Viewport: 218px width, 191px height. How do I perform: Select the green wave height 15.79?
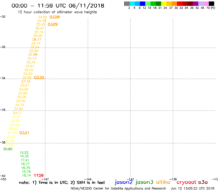(x=26, y=172)
